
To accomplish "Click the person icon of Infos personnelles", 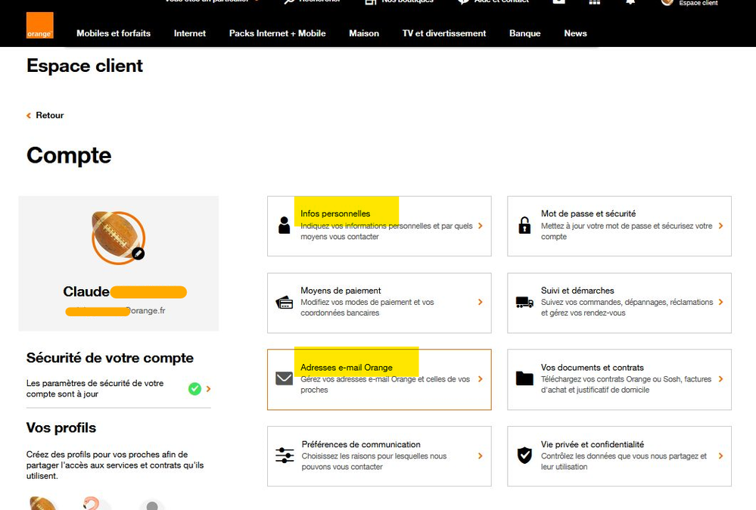I will click(285, 225).
